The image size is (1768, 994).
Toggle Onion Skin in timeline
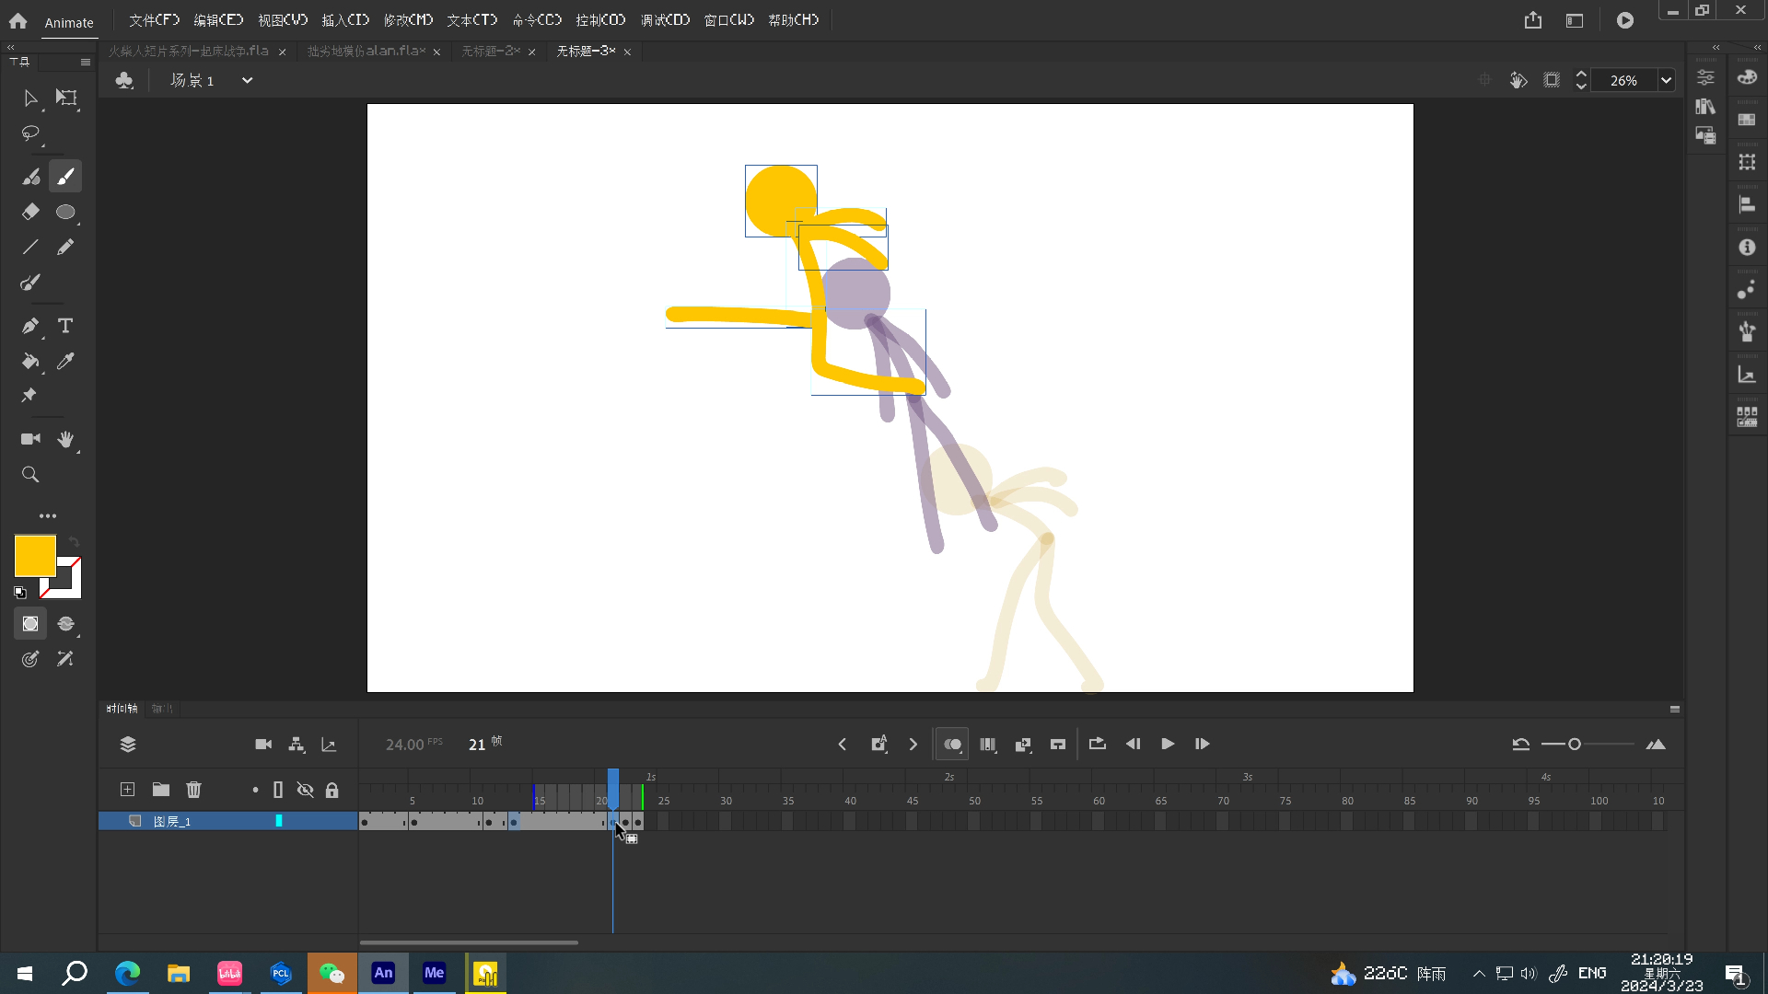pyautogui.click(x=952, y=745)
